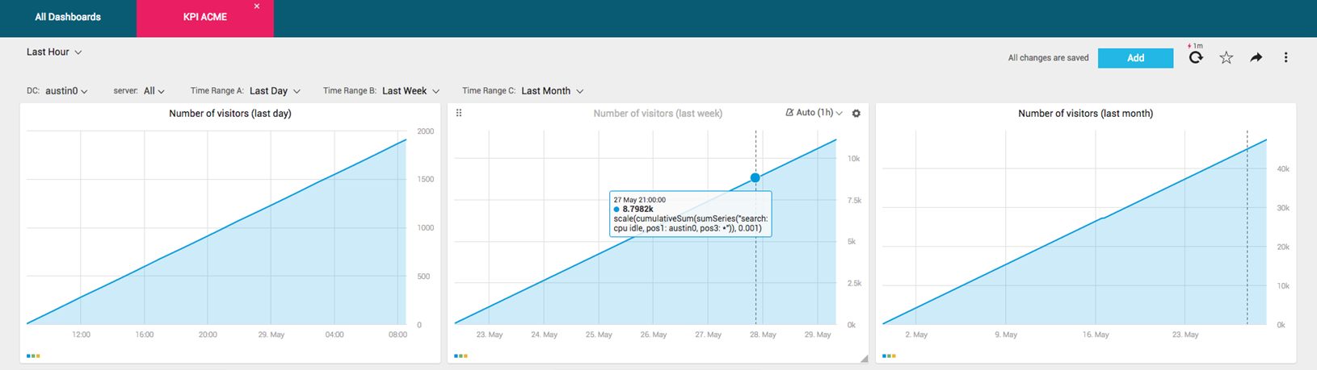Expand the DC austin0 dropdown
This screenshot has height=370, width=1317.
click(x=66, y=91)
